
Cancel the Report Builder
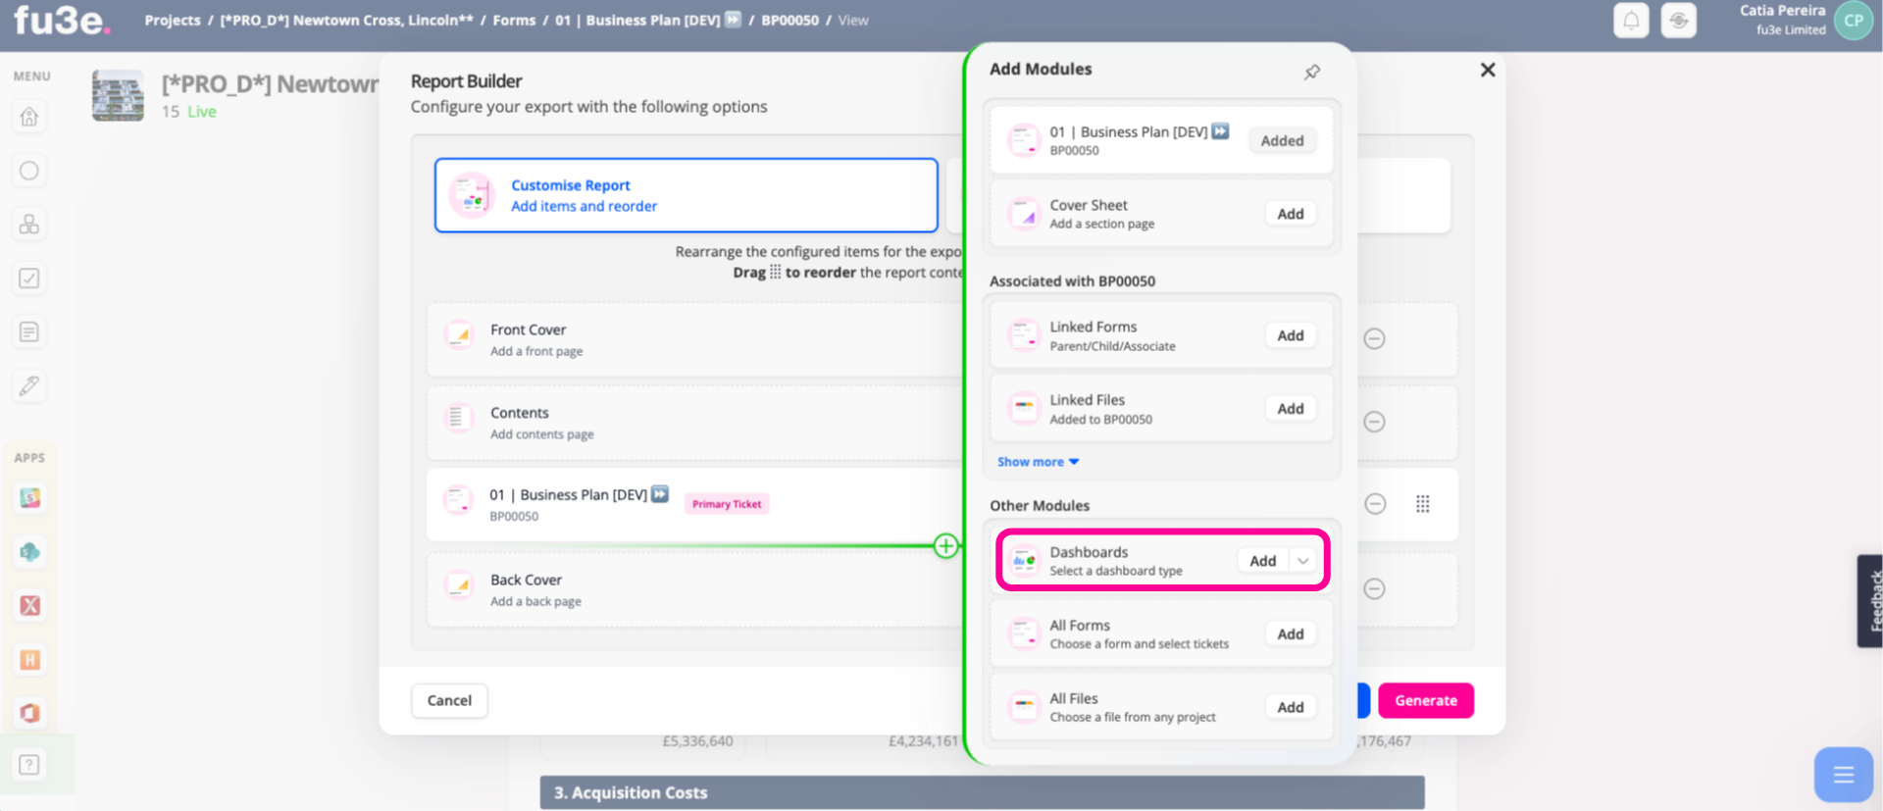[449, 700]
